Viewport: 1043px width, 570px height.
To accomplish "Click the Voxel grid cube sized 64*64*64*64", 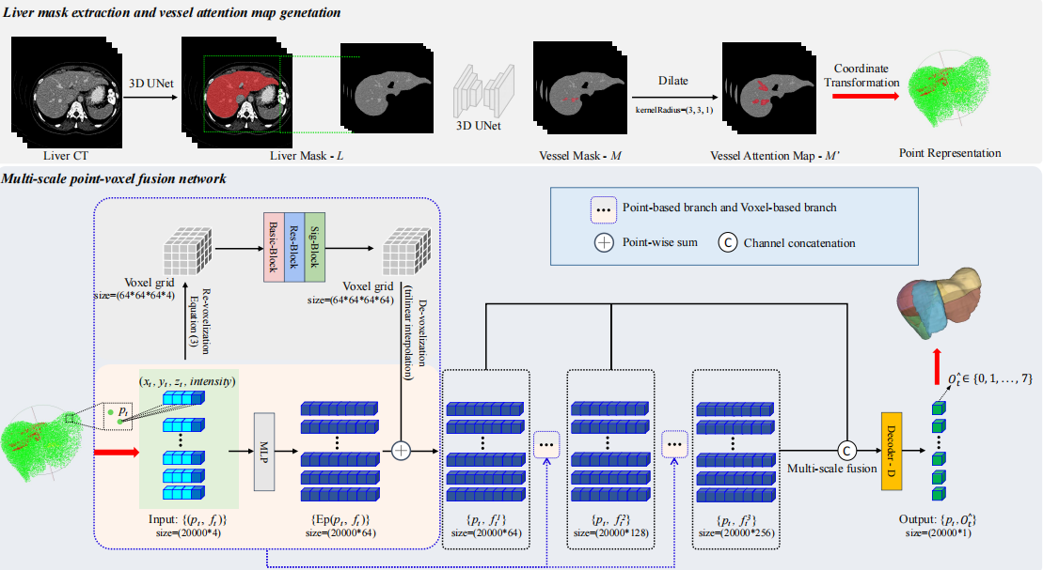I will 402,250.
